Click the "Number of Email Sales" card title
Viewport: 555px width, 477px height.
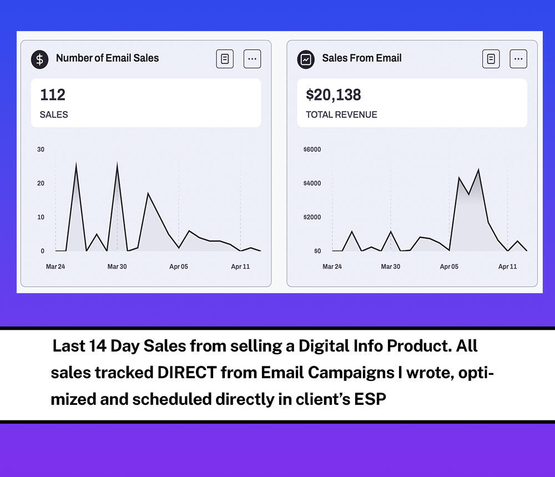[x=107, y=58]
